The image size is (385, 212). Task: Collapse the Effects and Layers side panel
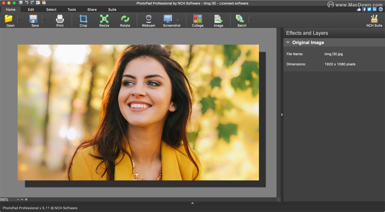[282, 115]
